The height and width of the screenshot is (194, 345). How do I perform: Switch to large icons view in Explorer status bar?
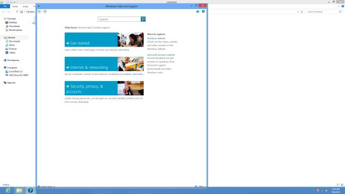point(342,185)
